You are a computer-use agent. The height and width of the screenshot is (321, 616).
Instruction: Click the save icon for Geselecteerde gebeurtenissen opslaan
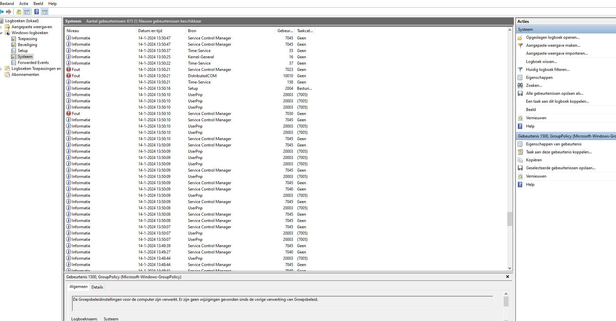[x=520, y=168]
